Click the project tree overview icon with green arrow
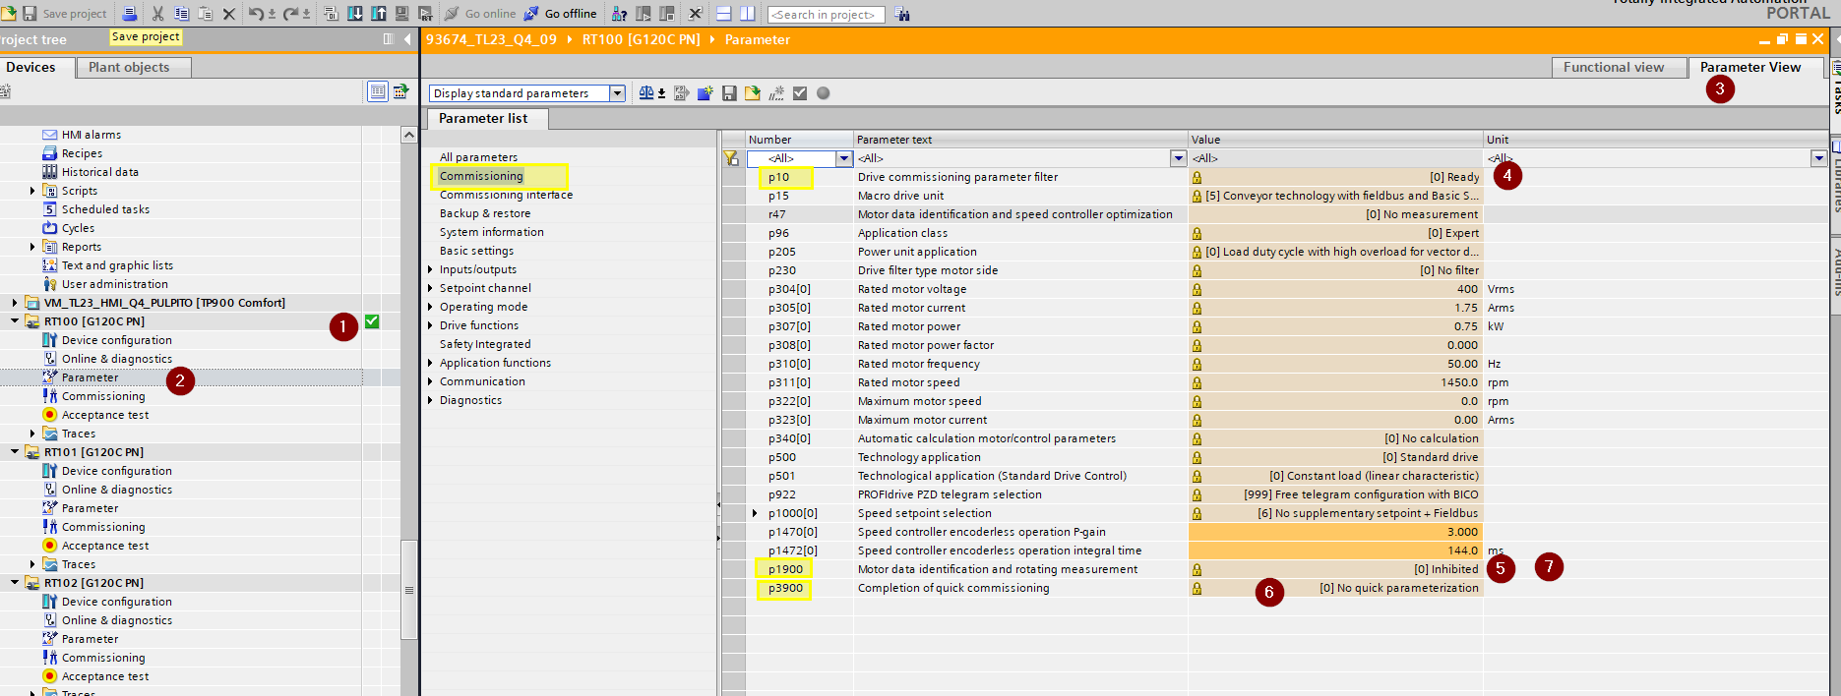 [x=401, y=91]
